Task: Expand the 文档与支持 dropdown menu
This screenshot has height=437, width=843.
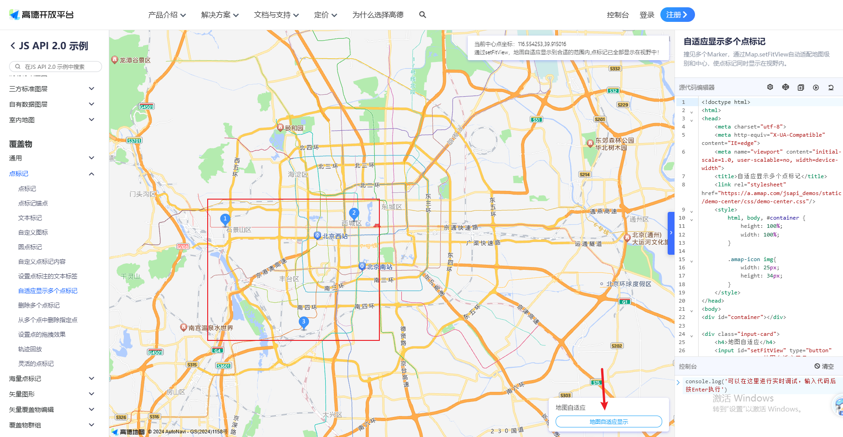Action: point(276,15)
